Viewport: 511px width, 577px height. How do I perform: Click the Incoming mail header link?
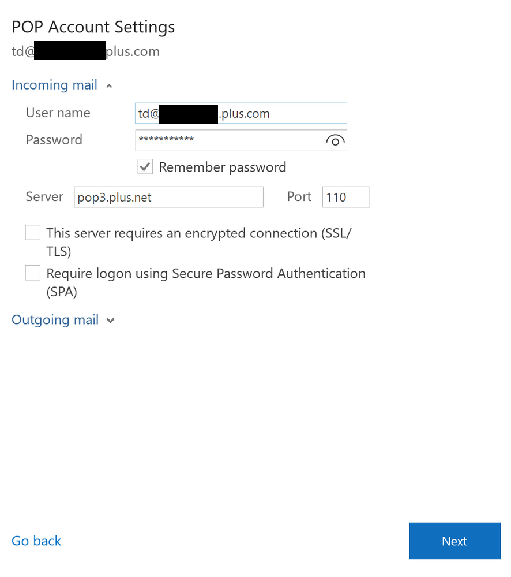54,84
